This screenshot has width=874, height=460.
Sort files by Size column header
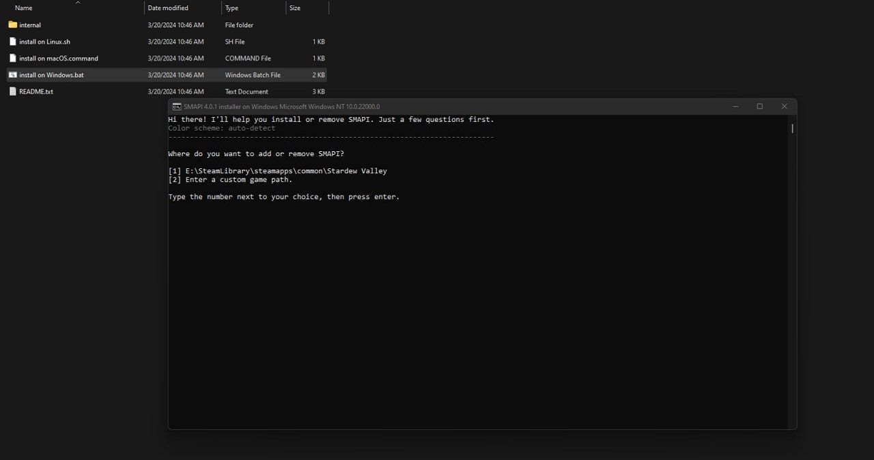coord(295,8)
